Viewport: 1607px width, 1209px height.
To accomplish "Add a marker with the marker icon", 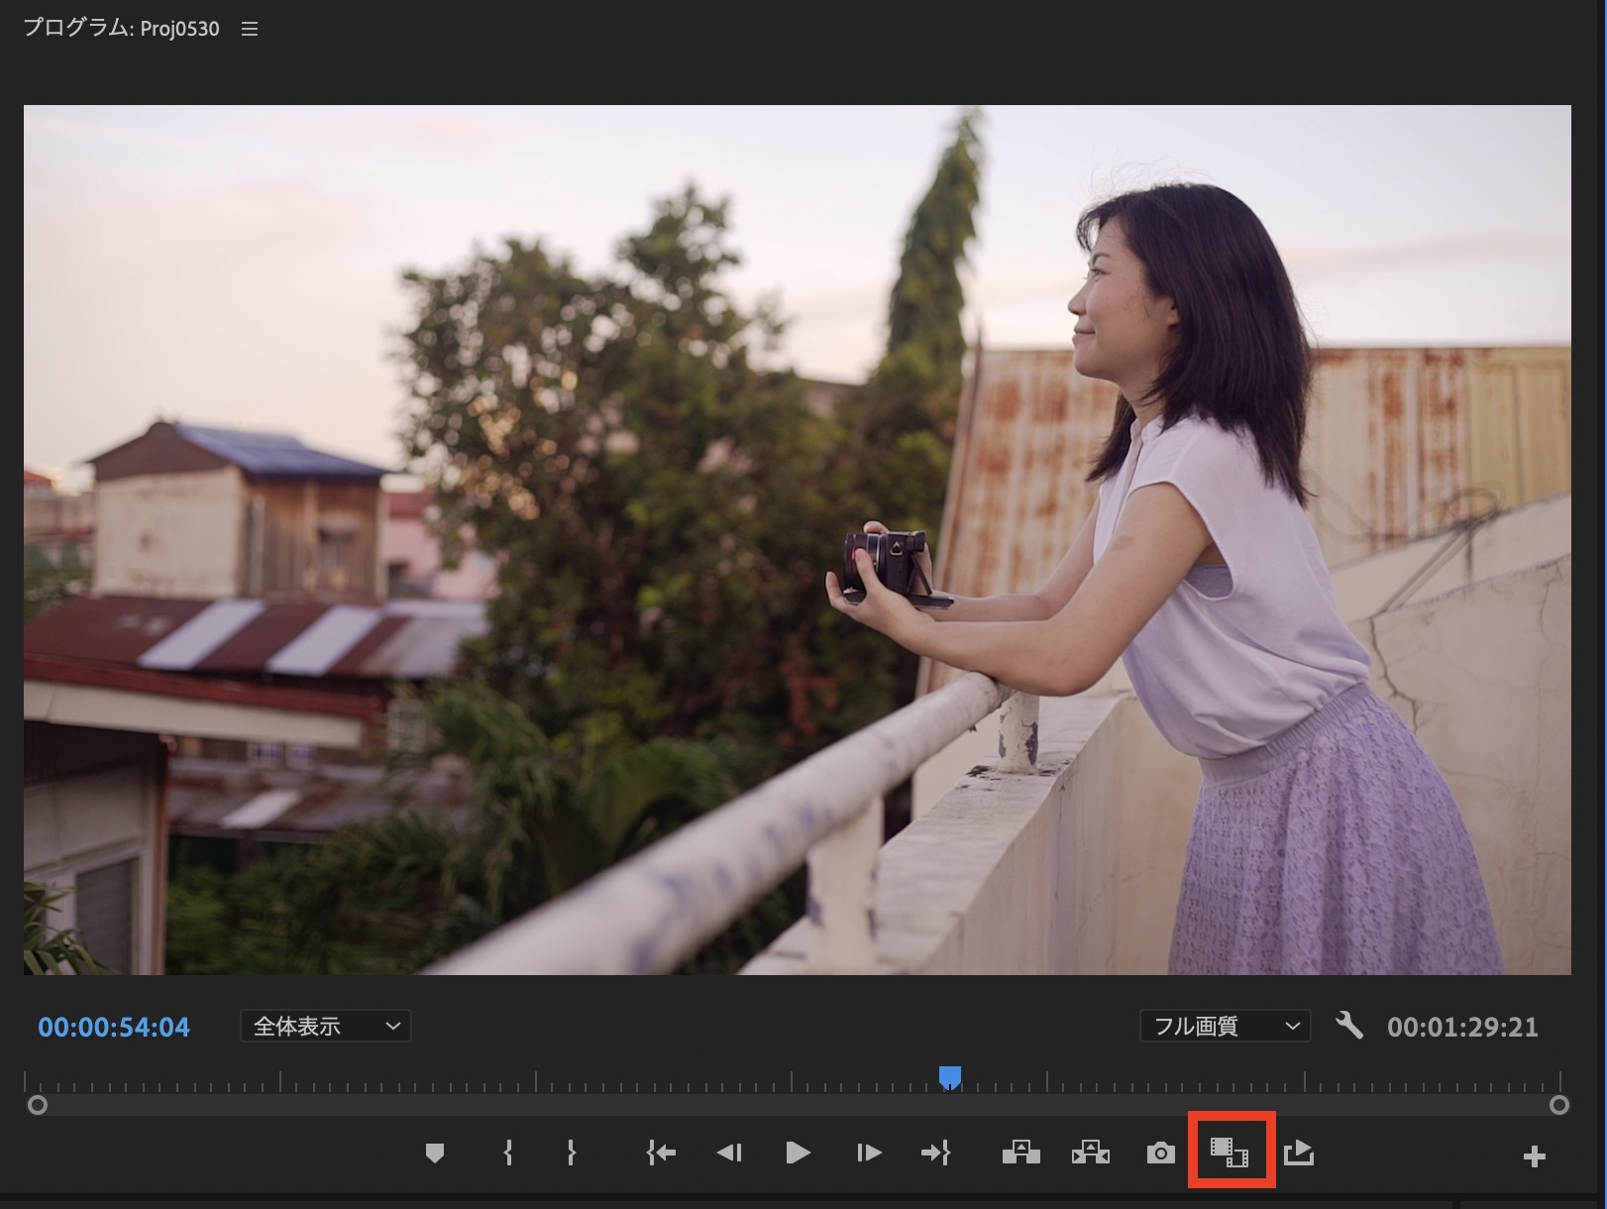I will [x=434, y=1153].
